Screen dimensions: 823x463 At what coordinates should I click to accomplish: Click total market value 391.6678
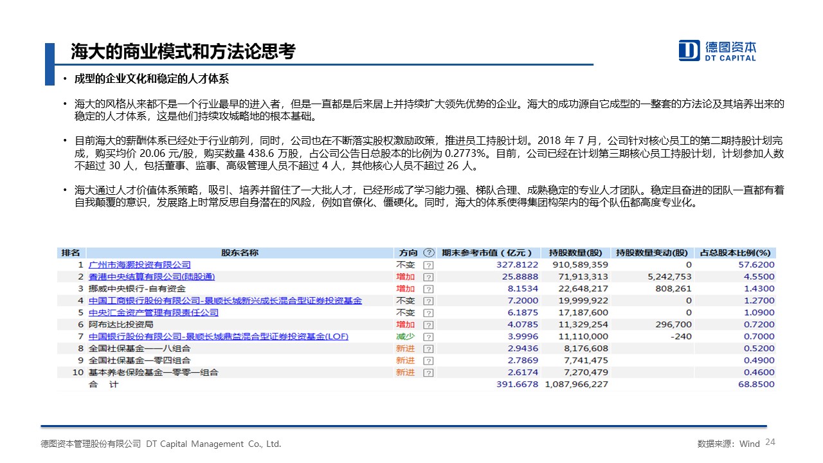pyautogui.click(x=517, y=385)
